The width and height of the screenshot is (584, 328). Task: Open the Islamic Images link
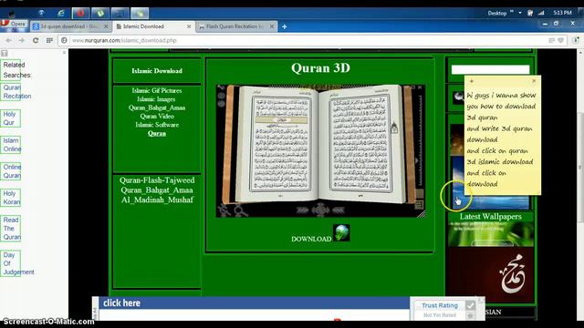tap(156, 99)
